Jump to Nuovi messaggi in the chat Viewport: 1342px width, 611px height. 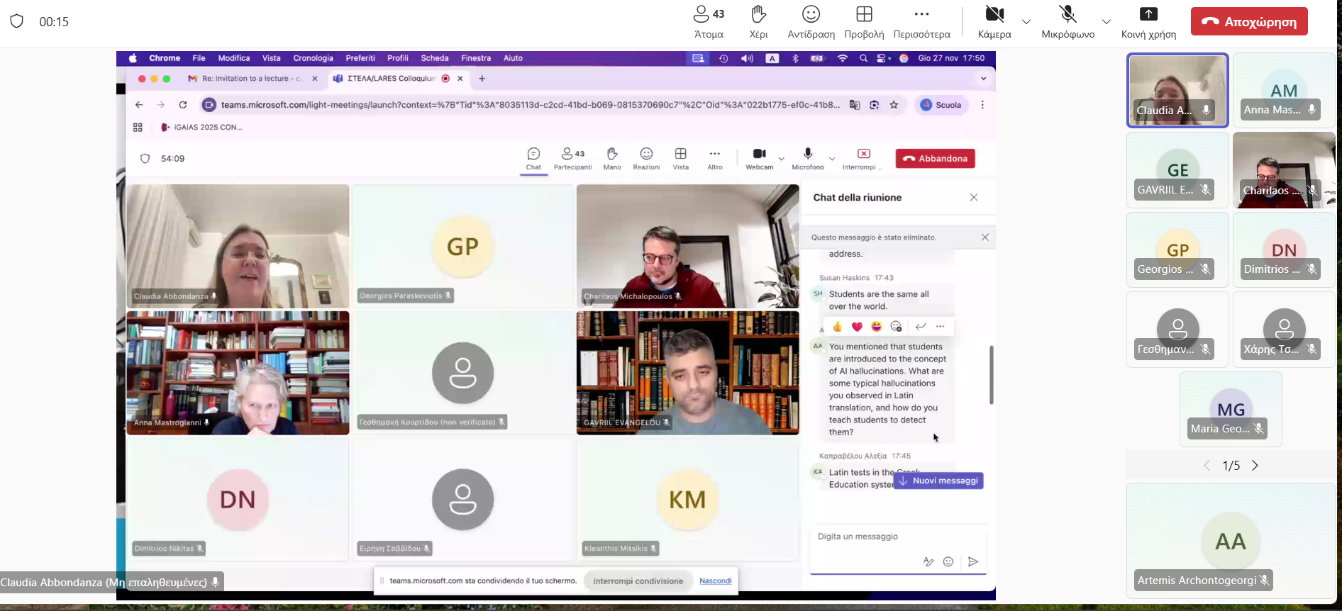(938, 481)
